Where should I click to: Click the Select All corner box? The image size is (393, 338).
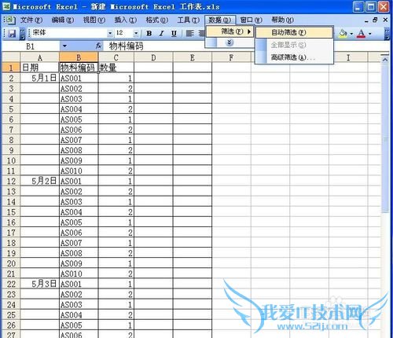[11, 57]
